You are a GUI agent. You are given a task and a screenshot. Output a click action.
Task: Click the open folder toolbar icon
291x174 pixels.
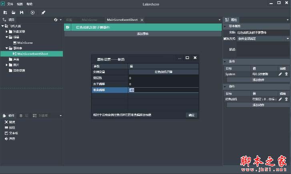[13, 12]
